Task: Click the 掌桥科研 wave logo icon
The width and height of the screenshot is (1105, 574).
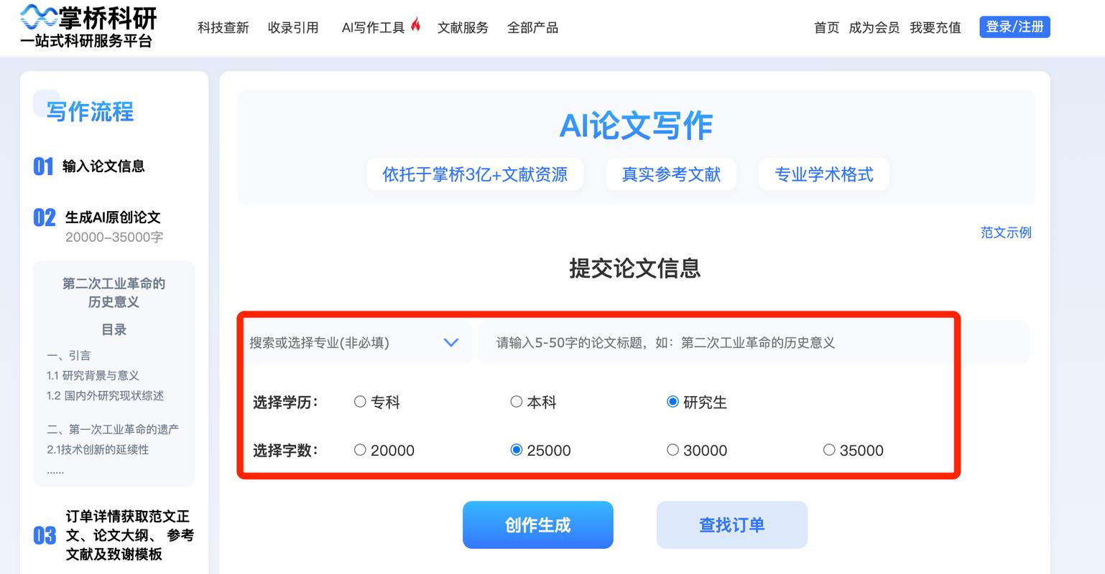Action: click(39, 16)
